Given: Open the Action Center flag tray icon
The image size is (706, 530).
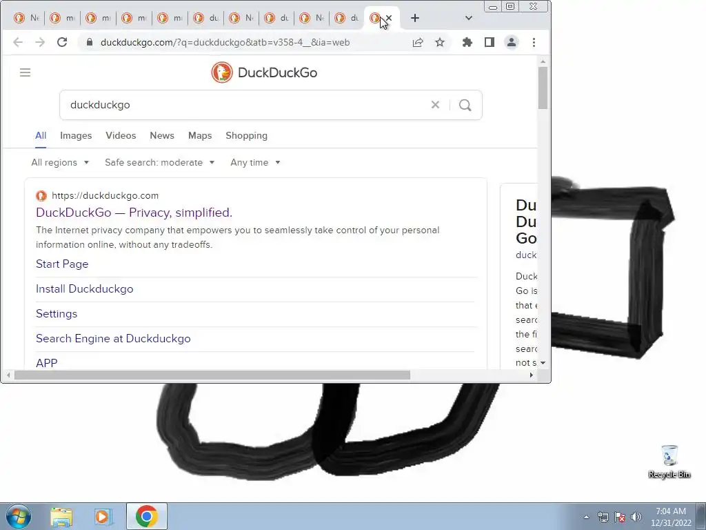Looking at the screenshot, I should click(620, 517).
